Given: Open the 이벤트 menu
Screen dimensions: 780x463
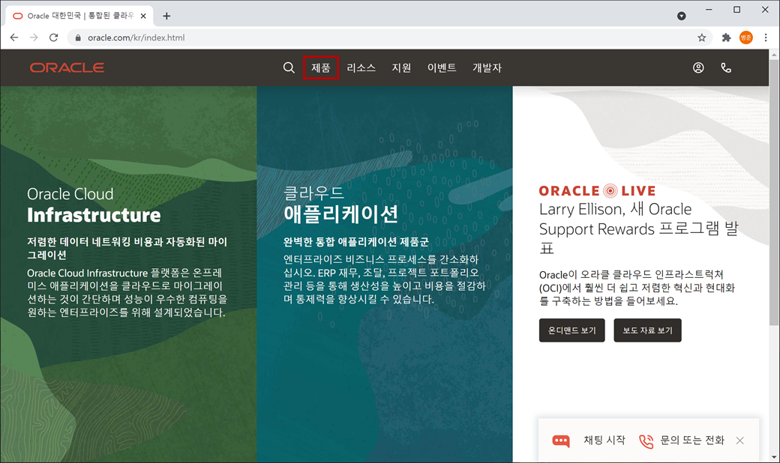Looking at the screenshot, I should click(x=442, y=67).
